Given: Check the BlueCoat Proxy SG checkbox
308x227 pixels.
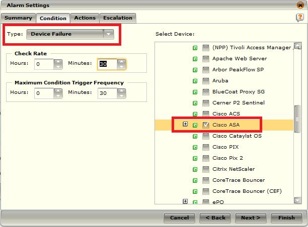Looking at the screenshot, I should coord(206,92).
